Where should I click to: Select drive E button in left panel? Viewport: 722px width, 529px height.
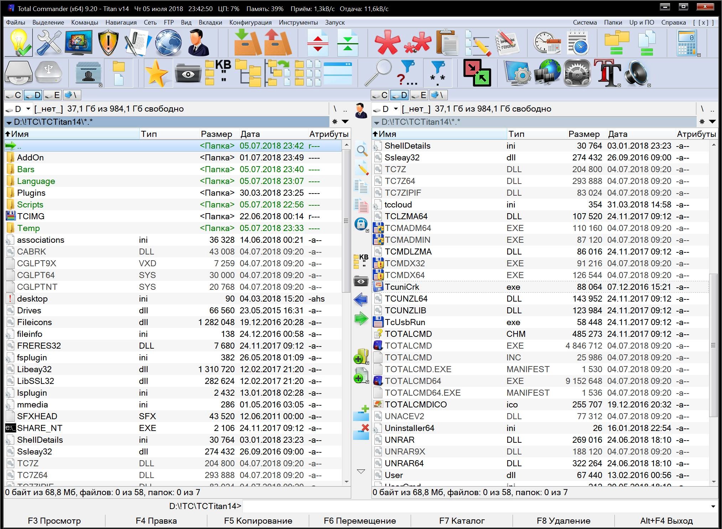click(x=52, y=95)
